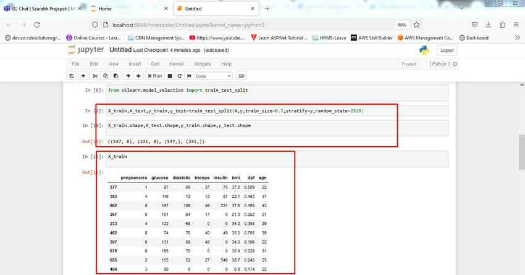Open the Help menu
The image size is (525, 275).
coord(226,64)
